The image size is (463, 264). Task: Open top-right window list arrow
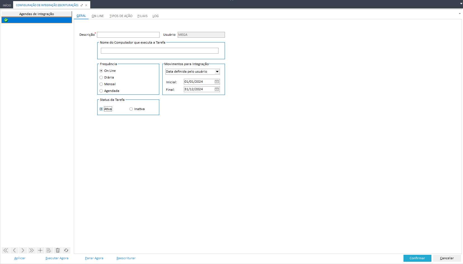[x=461, y=4]
